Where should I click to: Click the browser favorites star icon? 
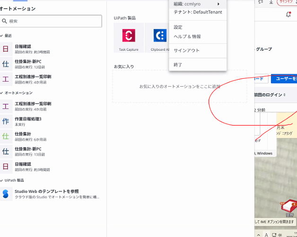261,2
